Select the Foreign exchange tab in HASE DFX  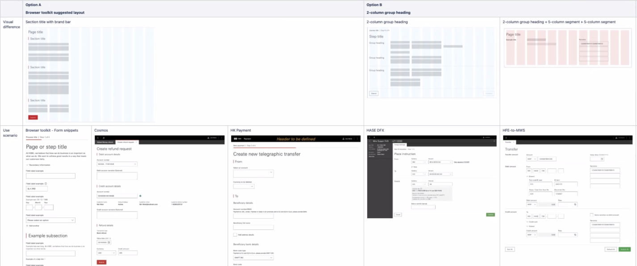[399, 145]
